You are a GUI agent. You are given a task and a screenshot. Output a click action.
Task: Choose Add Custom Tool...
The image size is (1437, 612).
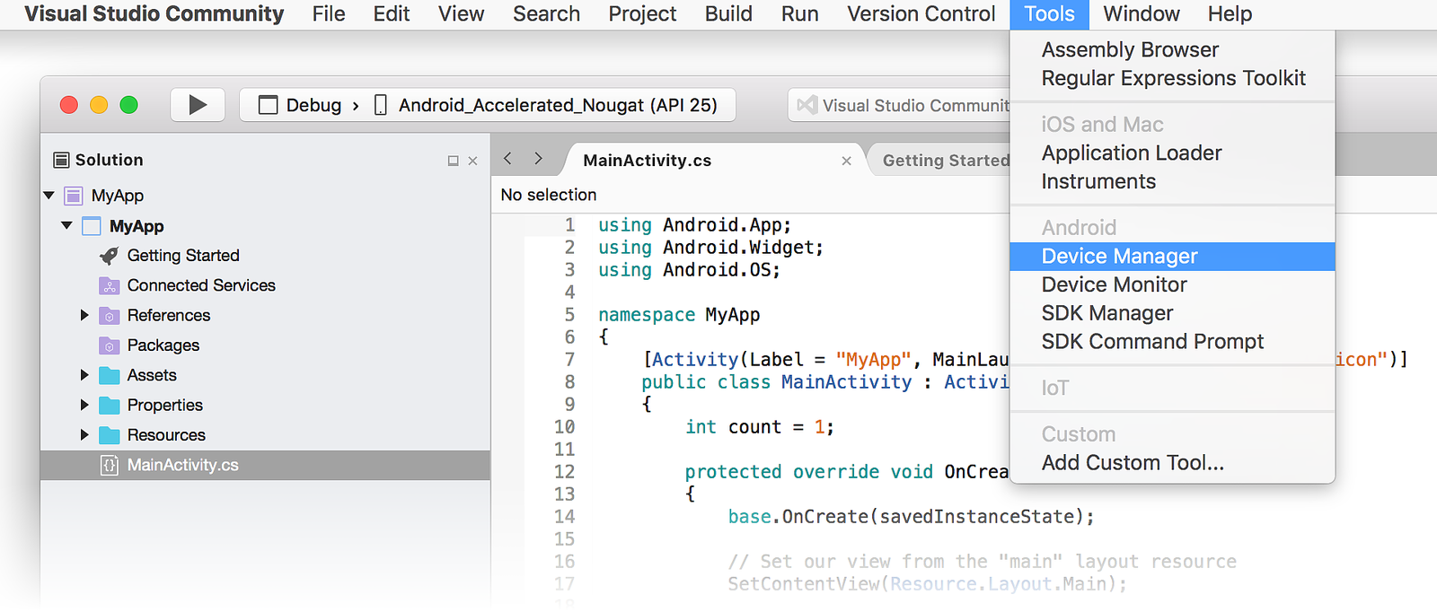[x=1173, y=463]
